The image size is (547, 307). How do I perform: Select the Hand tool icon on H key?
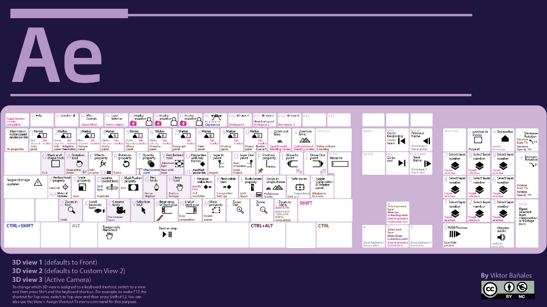[179, 187]
